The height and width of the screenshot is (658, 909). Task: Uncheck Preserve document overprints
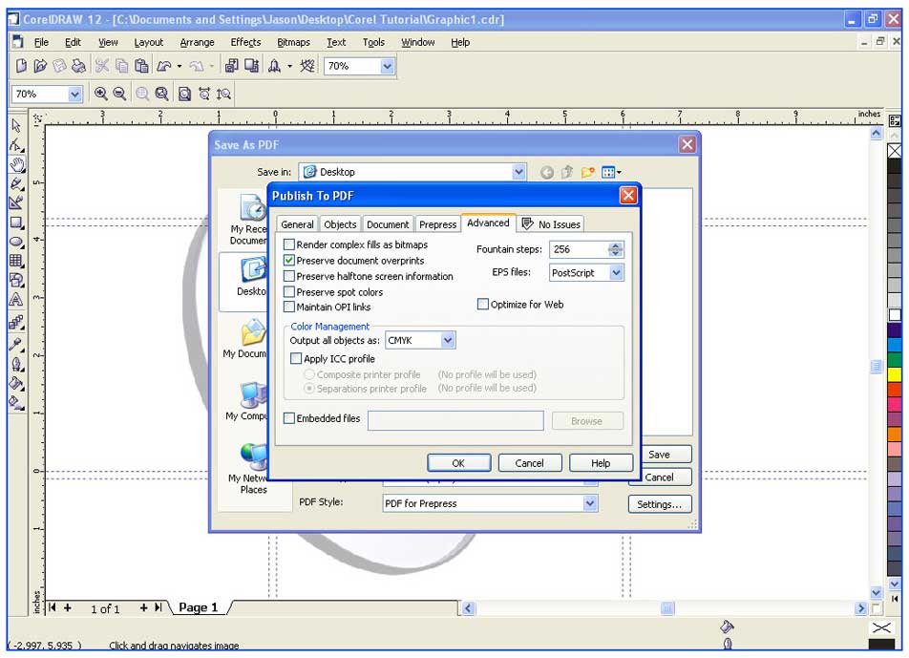point(288,261)
